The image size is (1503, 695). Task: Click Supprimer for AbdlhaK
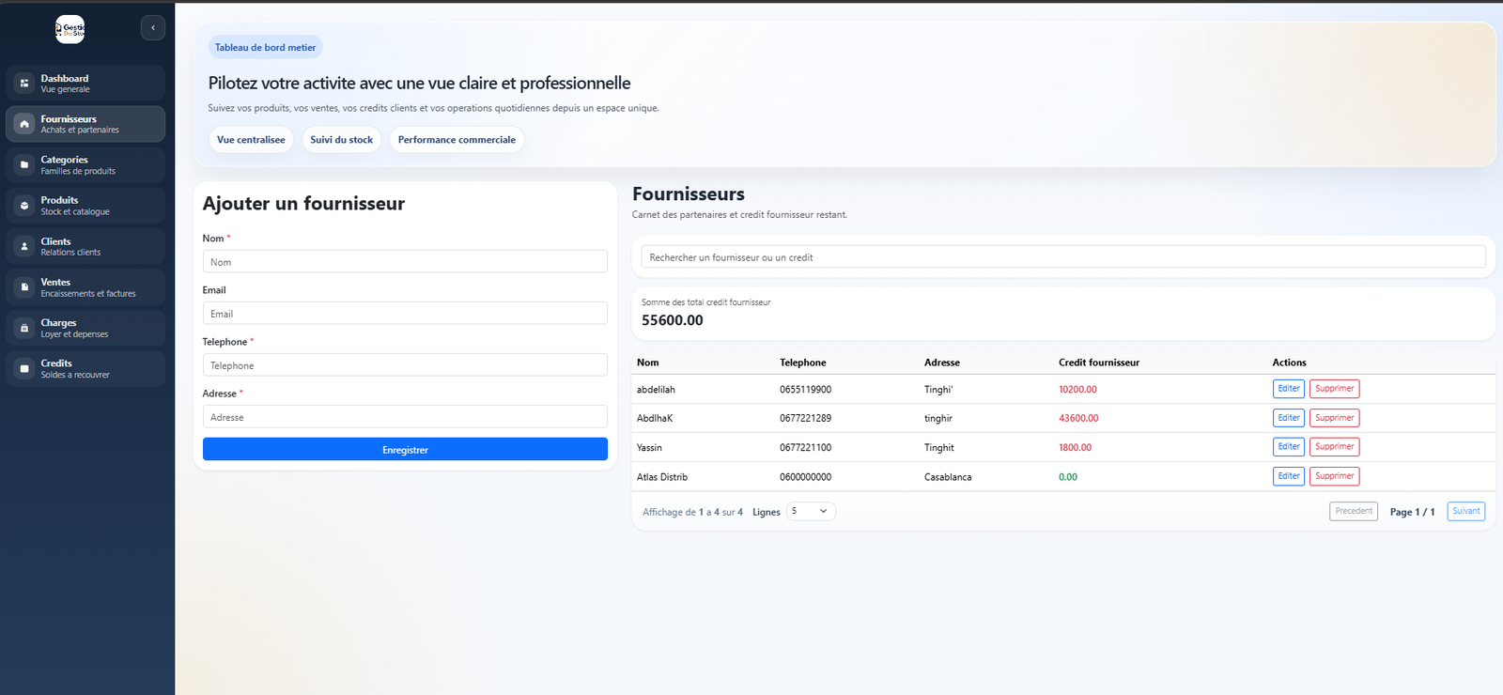[x=1335, y=418]
